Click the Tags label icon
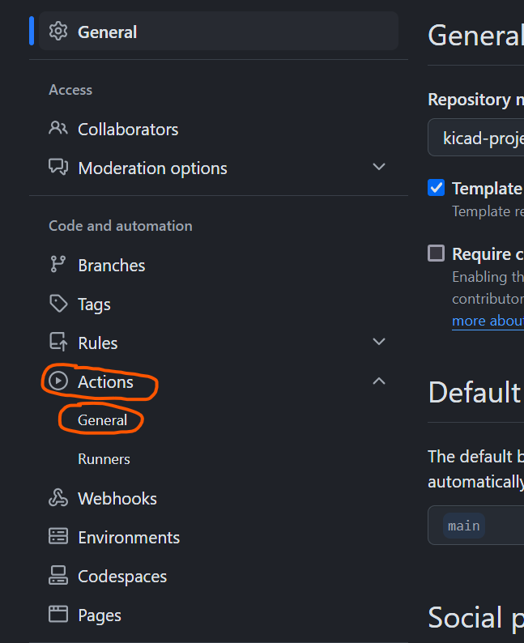Screen dimensions: 524x643 pyautogui.click(x=58, y=304)
